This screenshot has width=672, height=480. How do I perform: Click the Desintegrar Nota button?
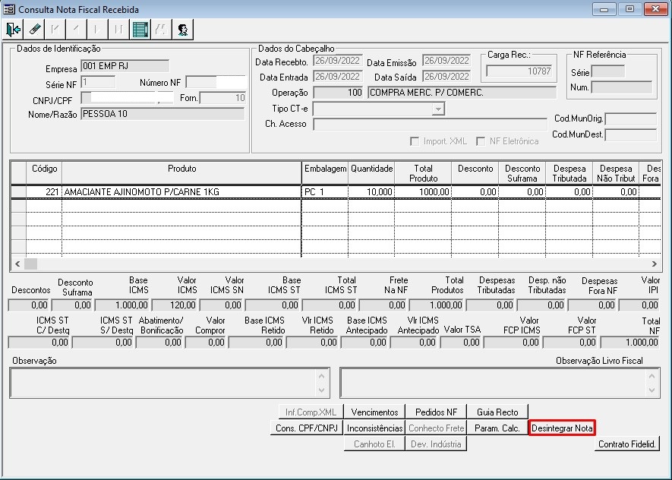(x=562, y=428)
